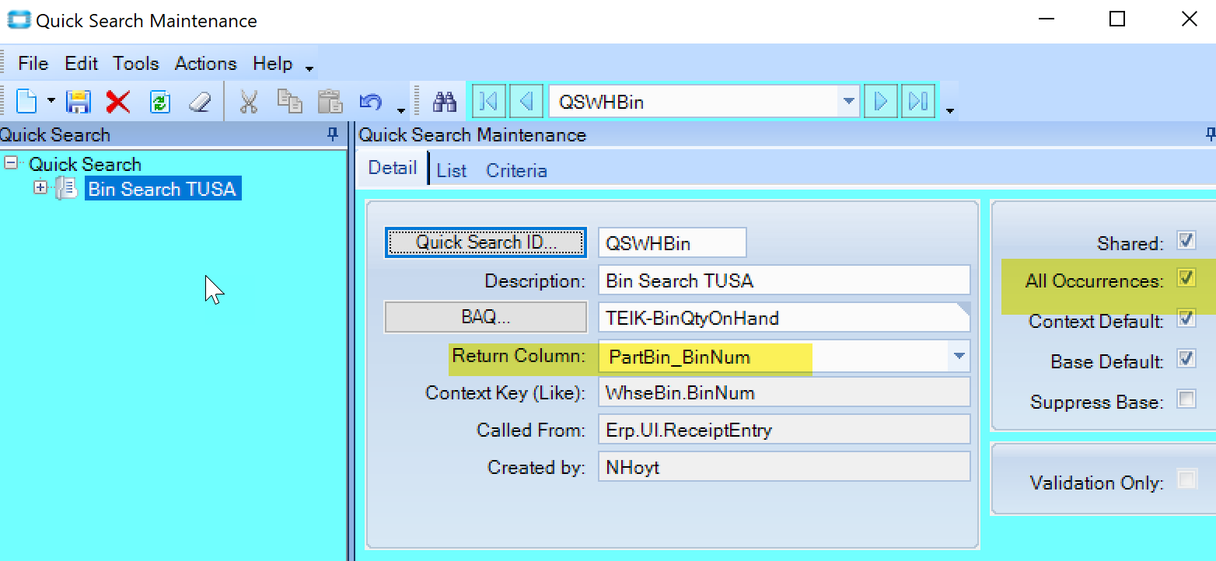Open the Return Column dropdown
Viewport: 1216px width, 561px height.
(x=959, y=357)
